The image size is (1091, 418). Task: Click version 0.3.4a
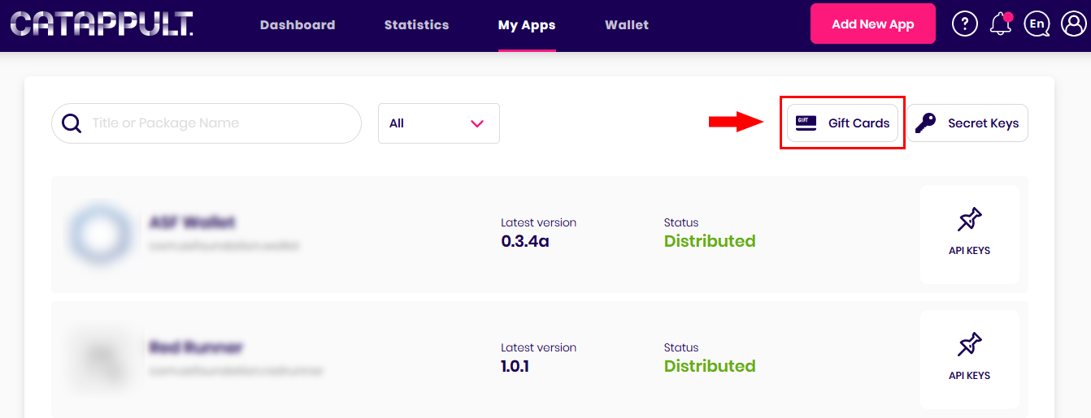pyautogui.click(x=525, y=241)
